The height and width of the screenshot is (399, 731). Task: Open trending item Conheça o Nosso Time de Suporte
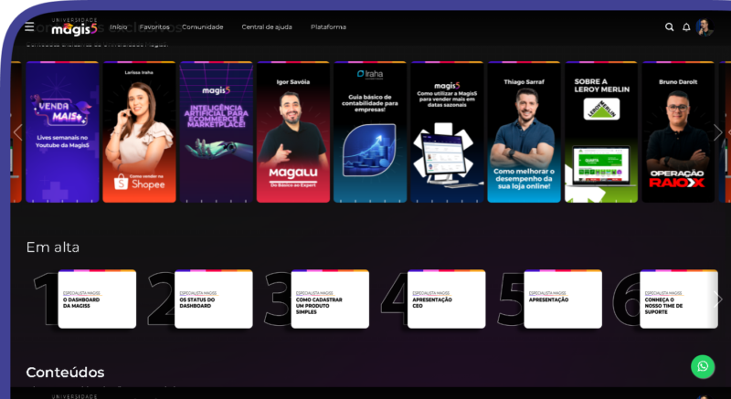click(x=678, y=299)
